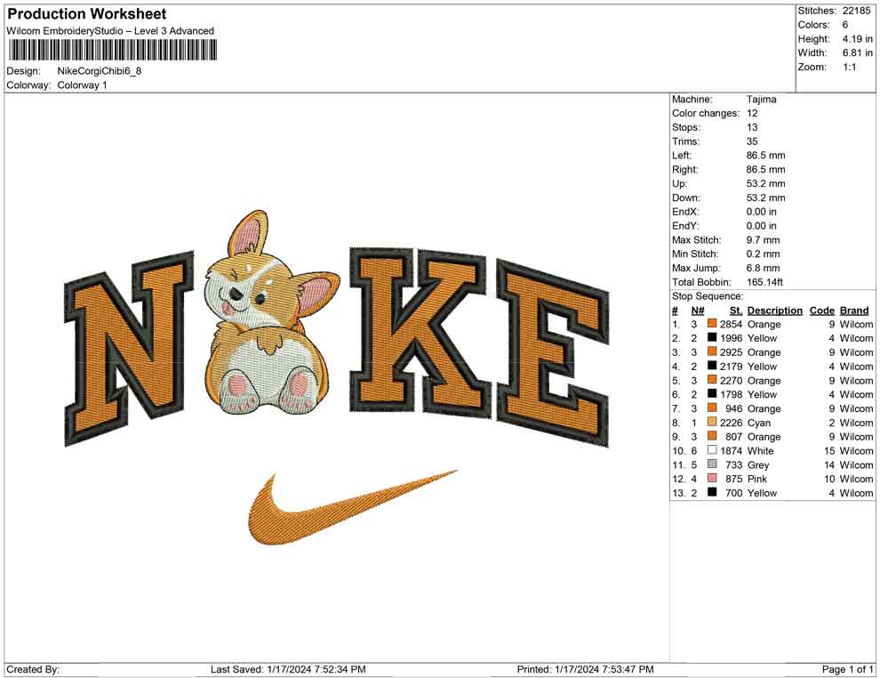Click the 'White' description in stop 10
The height and width of the screenshot is (678, 880).
761,450
